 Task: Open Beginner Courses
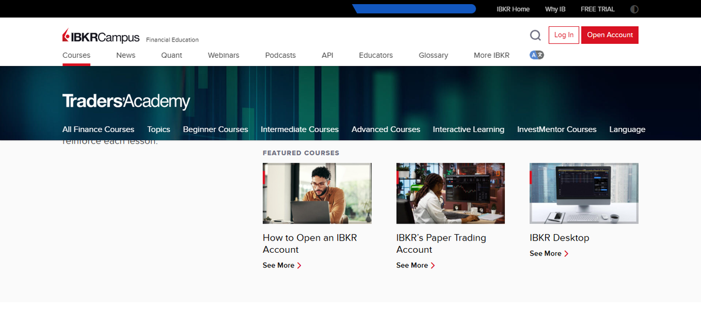pyautogui.click(x=216, y=130)
